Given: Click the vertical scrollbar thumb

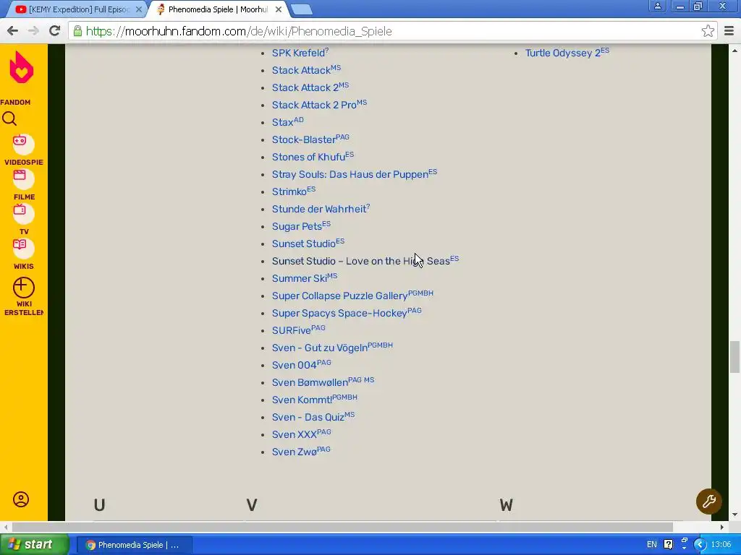Looking at the screenshot, I should [x=734, y=357].
